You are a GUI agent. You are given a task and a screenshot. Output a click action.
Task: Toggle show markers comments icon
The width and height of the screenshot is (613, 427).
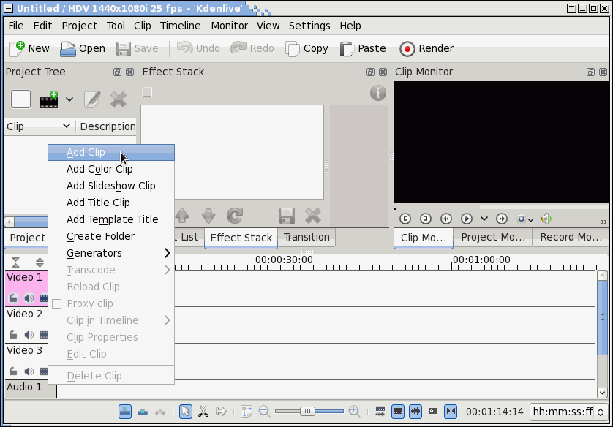click(x=433, y=412)
